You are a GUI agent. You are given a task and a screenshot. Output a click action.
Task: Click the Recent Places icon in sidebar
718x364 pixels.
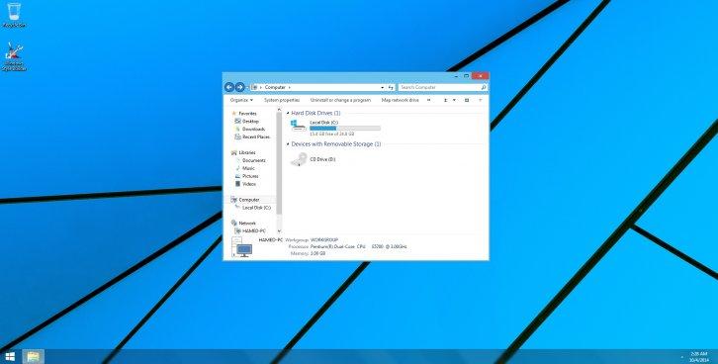coord(237,136)
